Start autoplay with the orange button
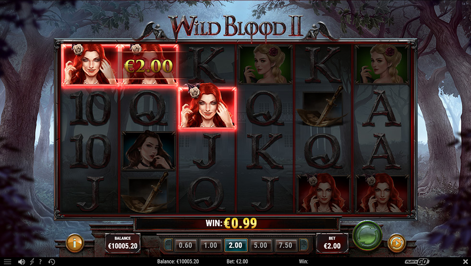471x266 pixels. 397,243
